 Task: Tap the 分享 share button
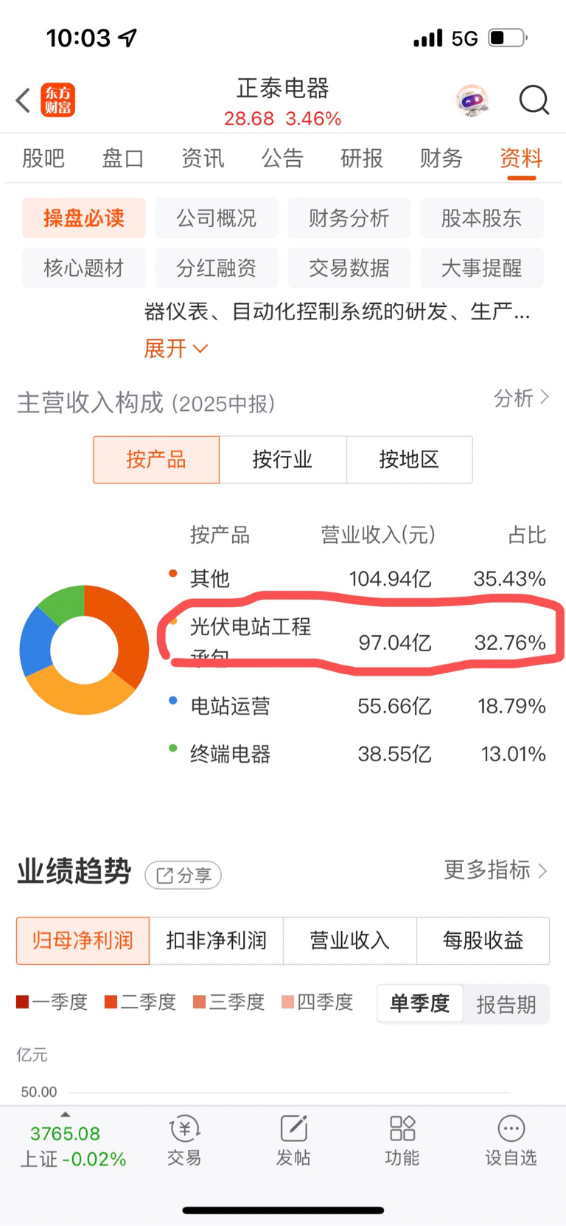184,876
